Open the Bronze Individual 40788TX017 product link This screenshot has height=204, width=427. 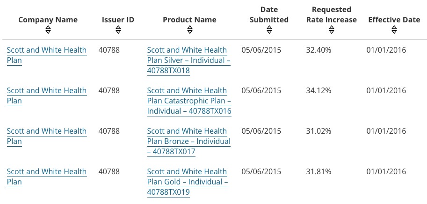(188, 141)
